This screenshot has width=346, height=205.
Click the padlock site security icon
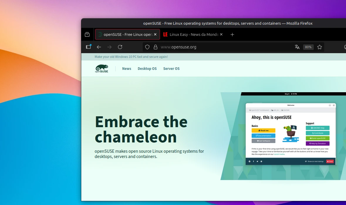click(155, 47)
